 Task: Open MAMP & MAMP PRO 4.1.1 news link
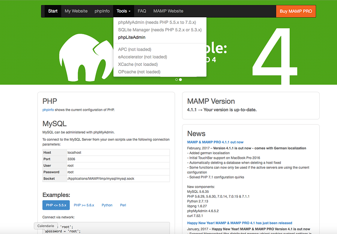click(215, 142)
